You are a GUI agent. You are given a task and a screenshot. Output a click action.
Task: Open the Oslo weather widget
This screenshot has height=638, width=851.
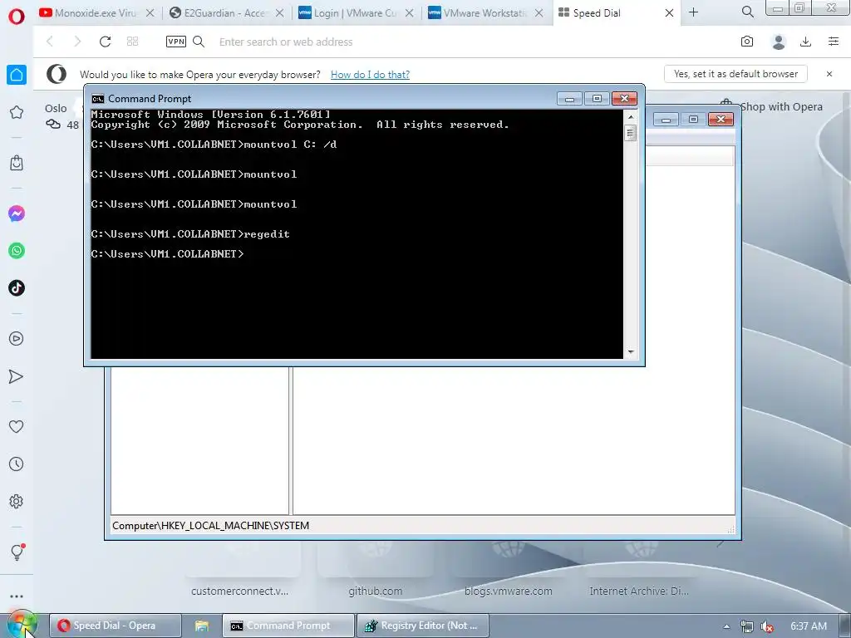[x=61, y=116]
